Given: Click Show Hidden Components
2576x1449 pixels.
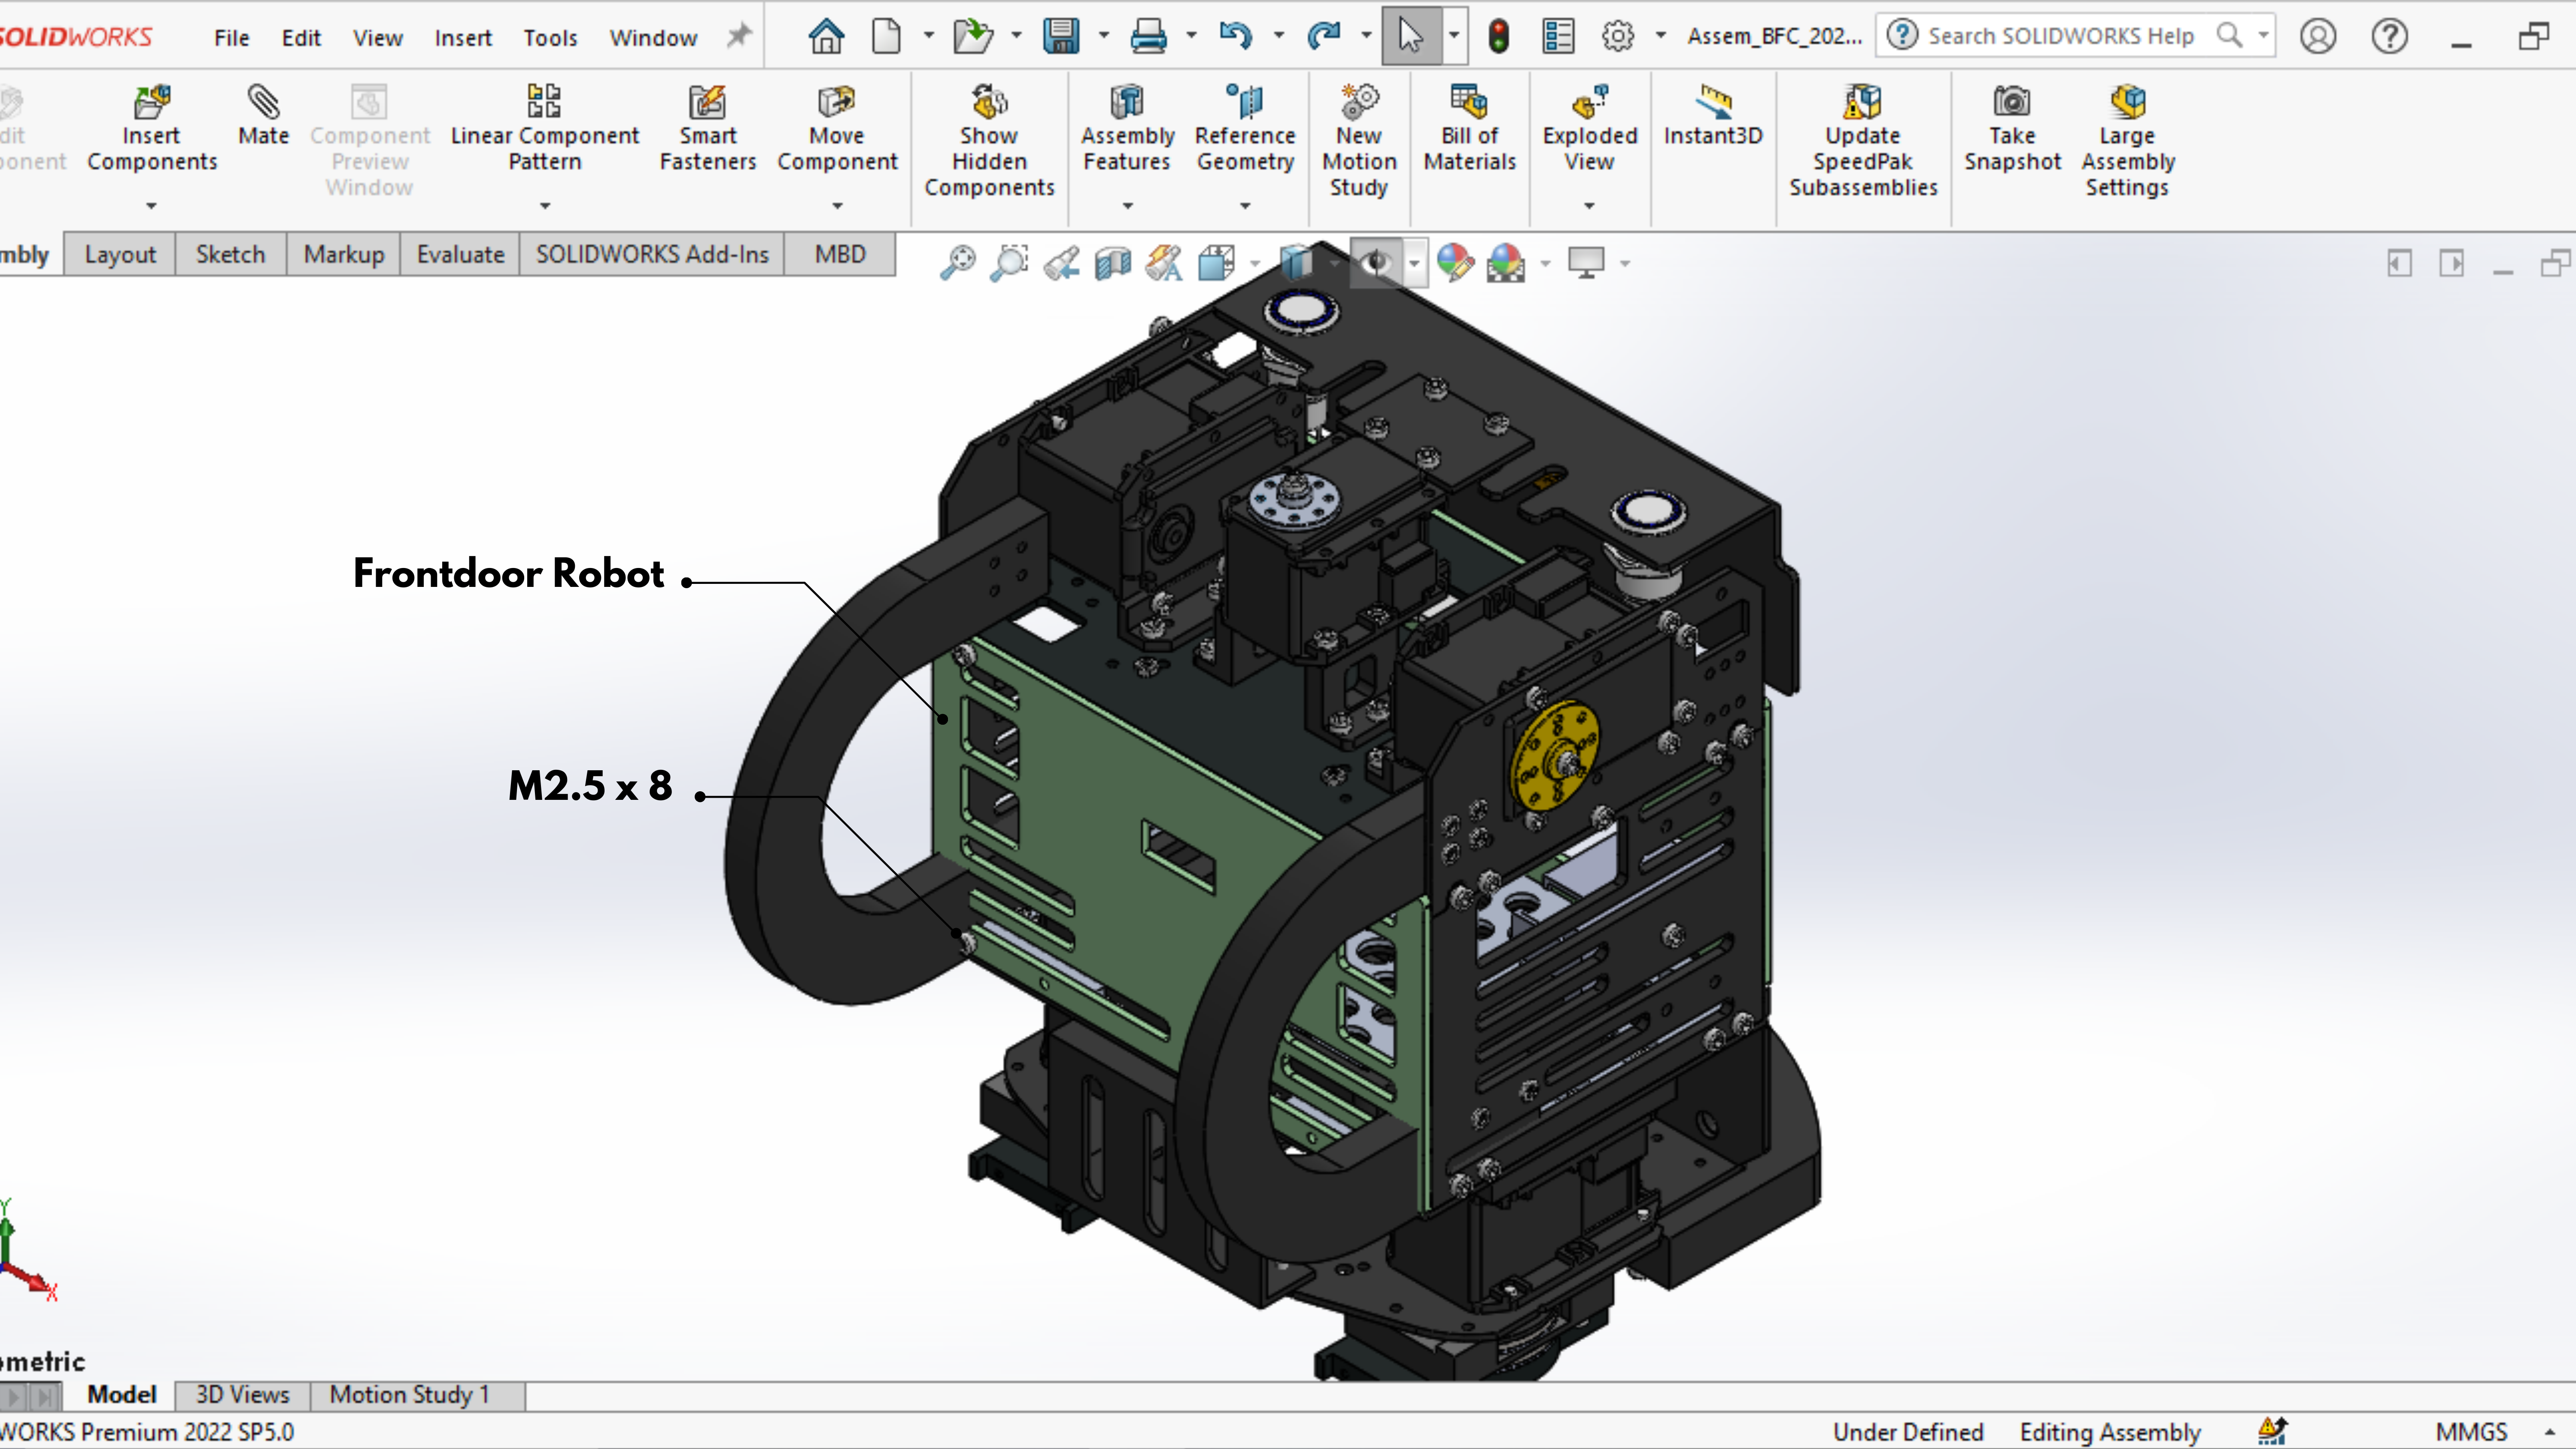Looking at the screenshot, I should (989, 142).
